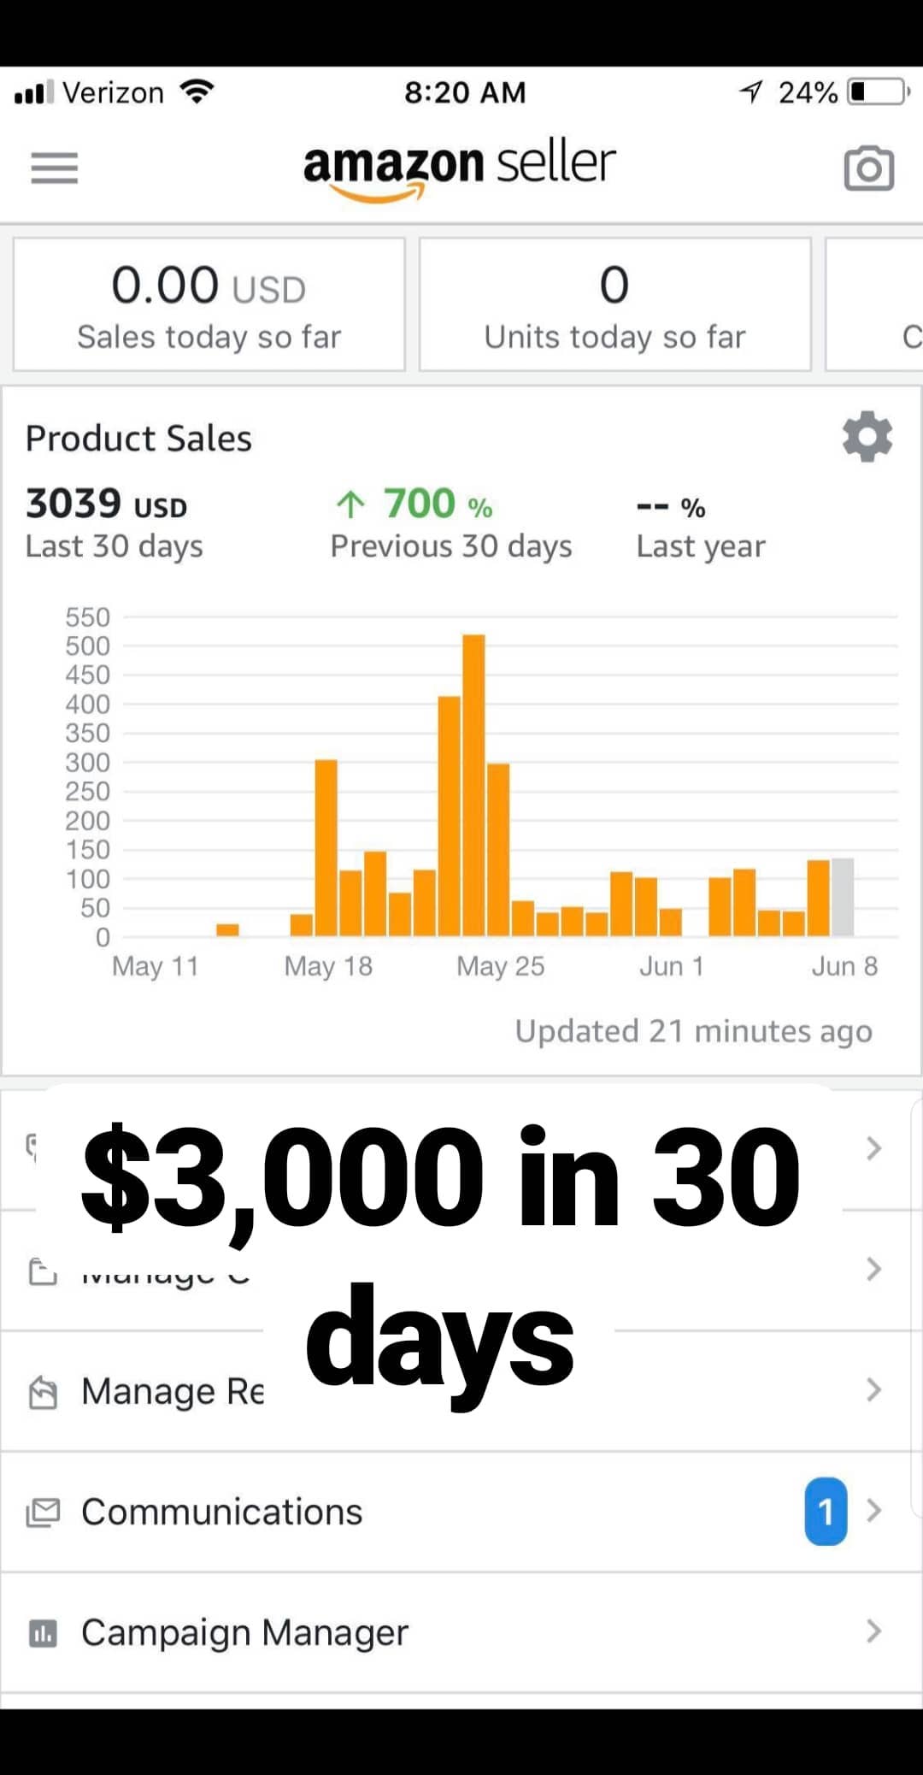
Task: Tap the camera icon in header
Action: [869, 168]
